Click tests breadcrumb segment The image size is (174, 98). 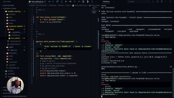tap(68, 5)
